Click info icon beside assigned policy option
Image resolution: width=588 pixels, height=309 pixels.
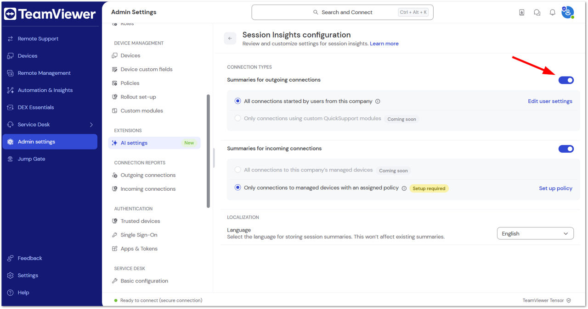404,188
